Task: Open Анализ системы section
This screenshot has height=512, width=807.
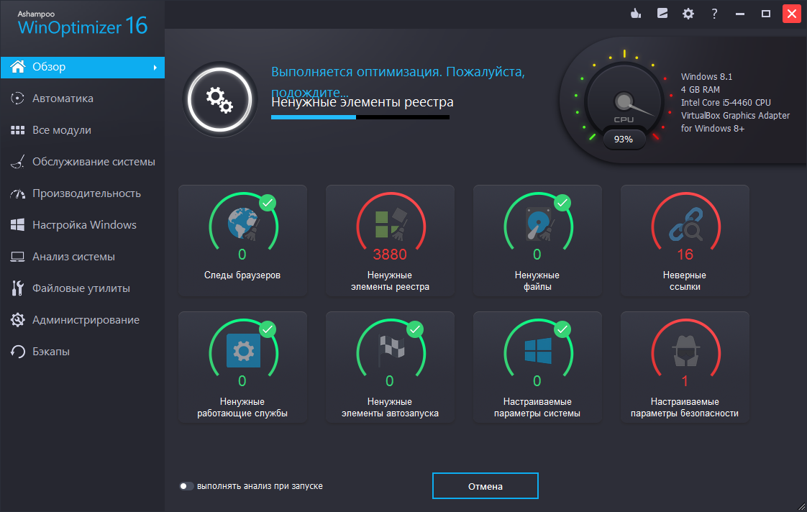Action: tap(82, 257)
